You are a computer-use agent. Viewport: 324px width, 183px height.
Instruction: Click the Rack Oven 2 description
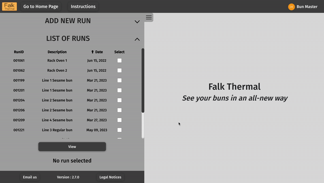click(57, 70)
